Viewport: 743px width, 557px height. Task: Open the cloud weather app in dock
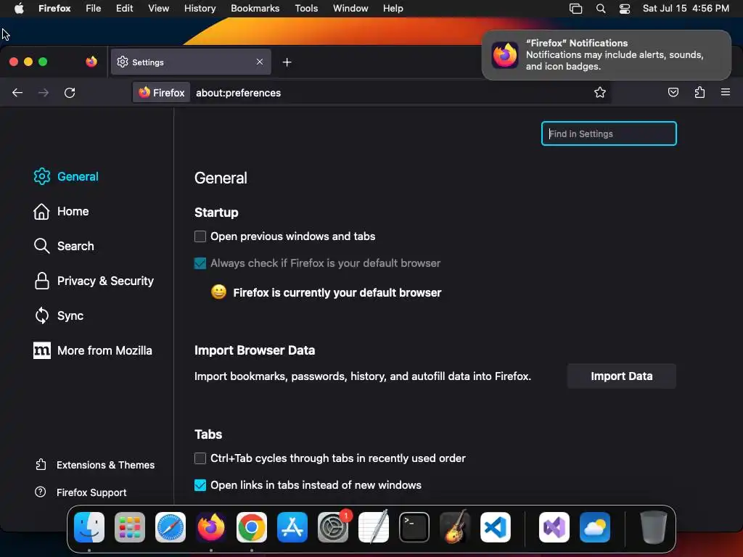595,527
